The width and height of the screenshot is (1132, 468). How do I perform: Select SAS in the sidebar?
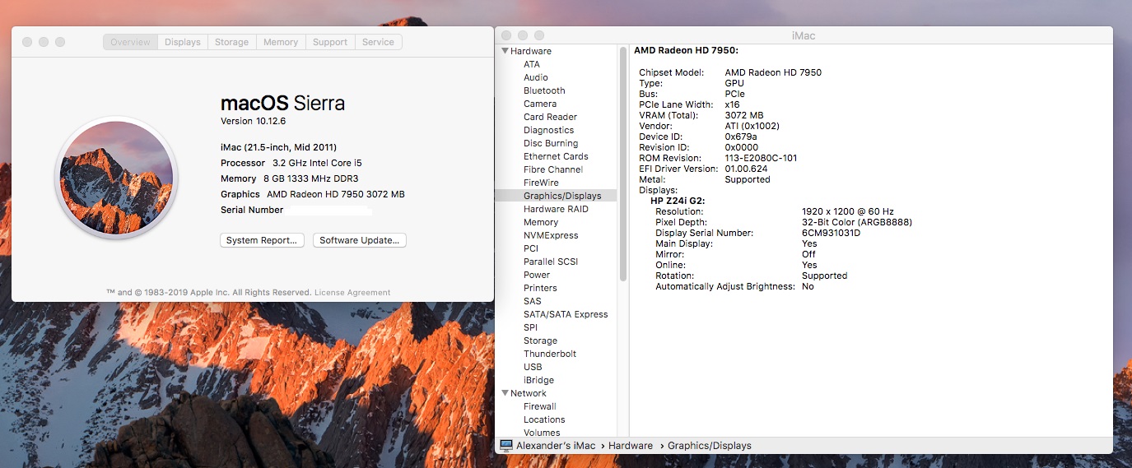click(x=533, y=301)
